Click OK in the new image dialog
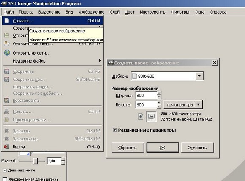Image resolution: width=245 pixels, height=181 pixels. pos(163,147)
